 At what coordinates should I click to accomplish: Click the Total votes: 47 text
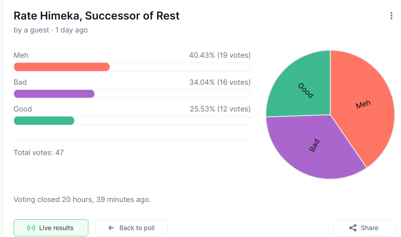(x=39, y=153)
